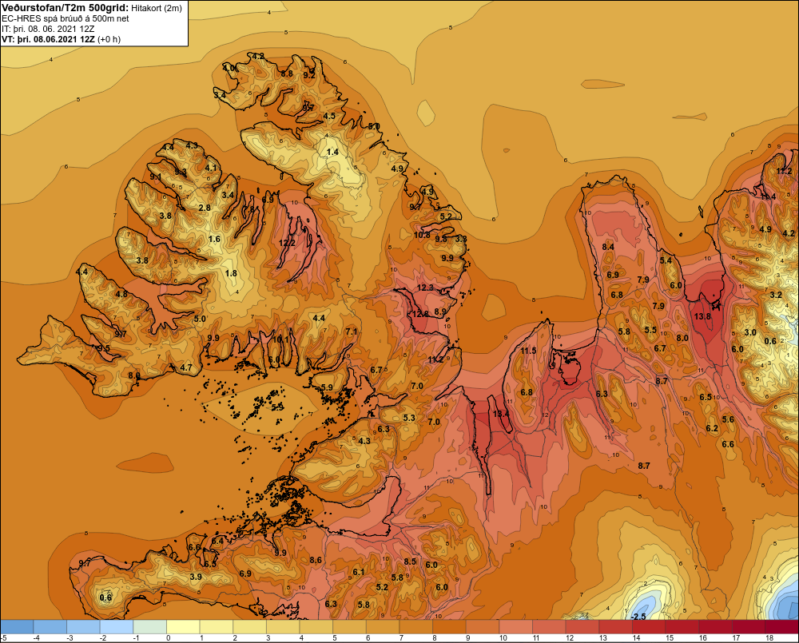This screenshot has width=799, height=643.
Task: Select the 8.6 temperature value
Action: coord(316,560)
